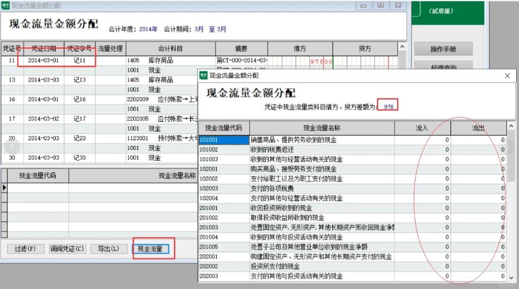Select the 凭证日期 column header

pyautogui.click(x=43, y=48)
